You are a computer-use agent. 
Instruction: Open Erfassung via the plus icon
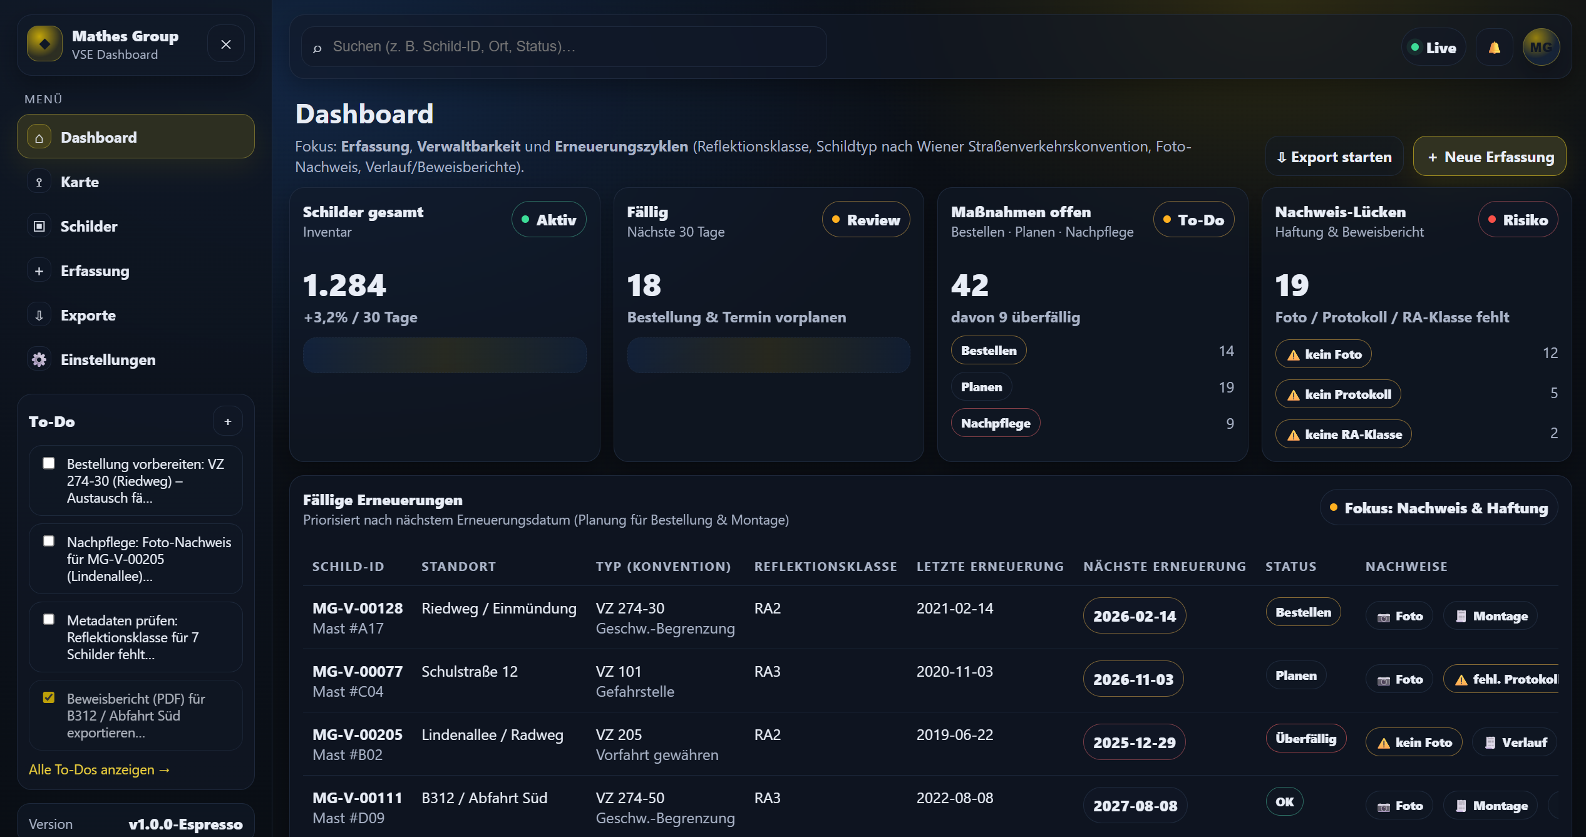click(39, 270)
